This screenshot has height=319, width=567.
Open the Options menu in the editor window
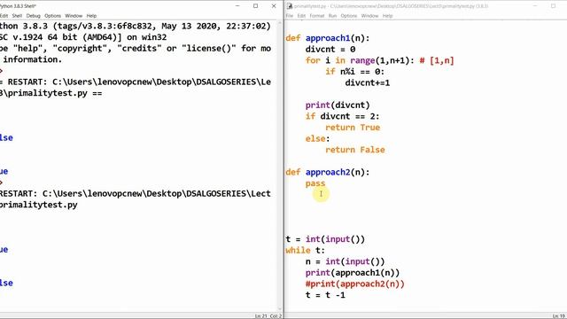point(349,16)
